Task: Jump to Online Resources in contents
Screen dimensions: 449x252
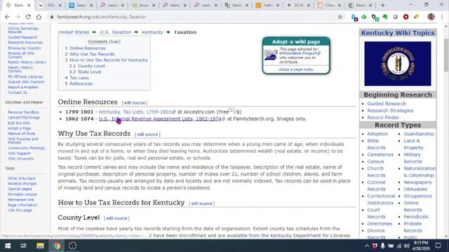Action: tap(88, 48)
